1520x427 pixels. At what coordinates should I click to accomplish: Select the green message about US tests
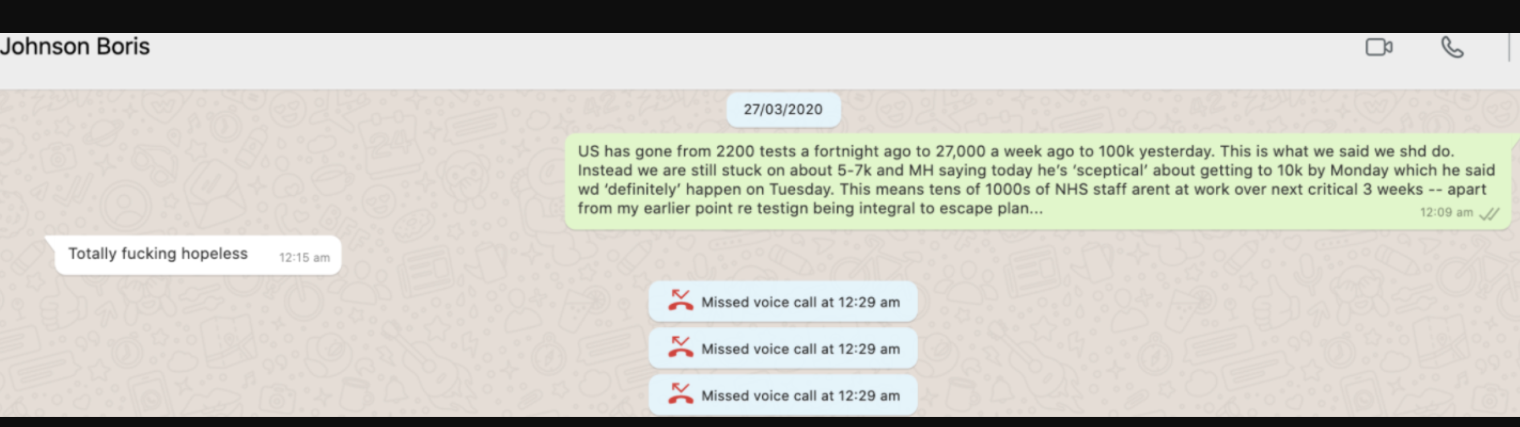(1003, 180)
